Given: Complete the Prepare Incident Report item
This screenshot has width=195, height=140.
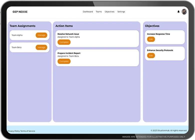Looking at the screenshot, I should point(64,61).
